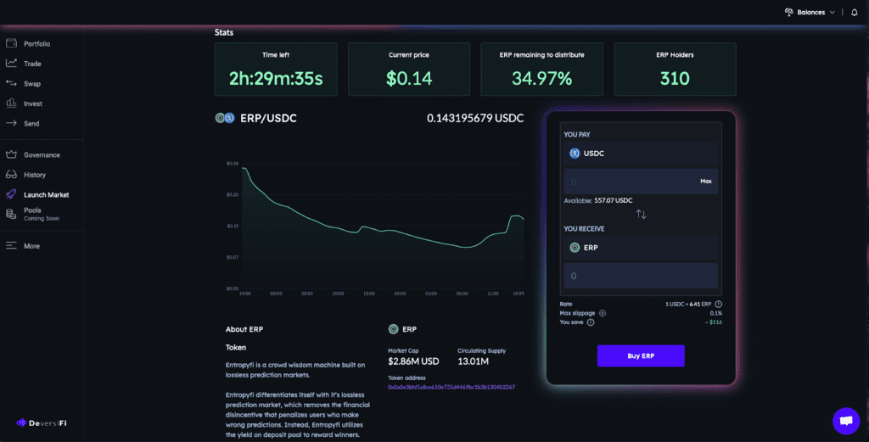Click the 1 USDC = 6.41 ERP rate

pyautogui.click(x=688, y=304)
